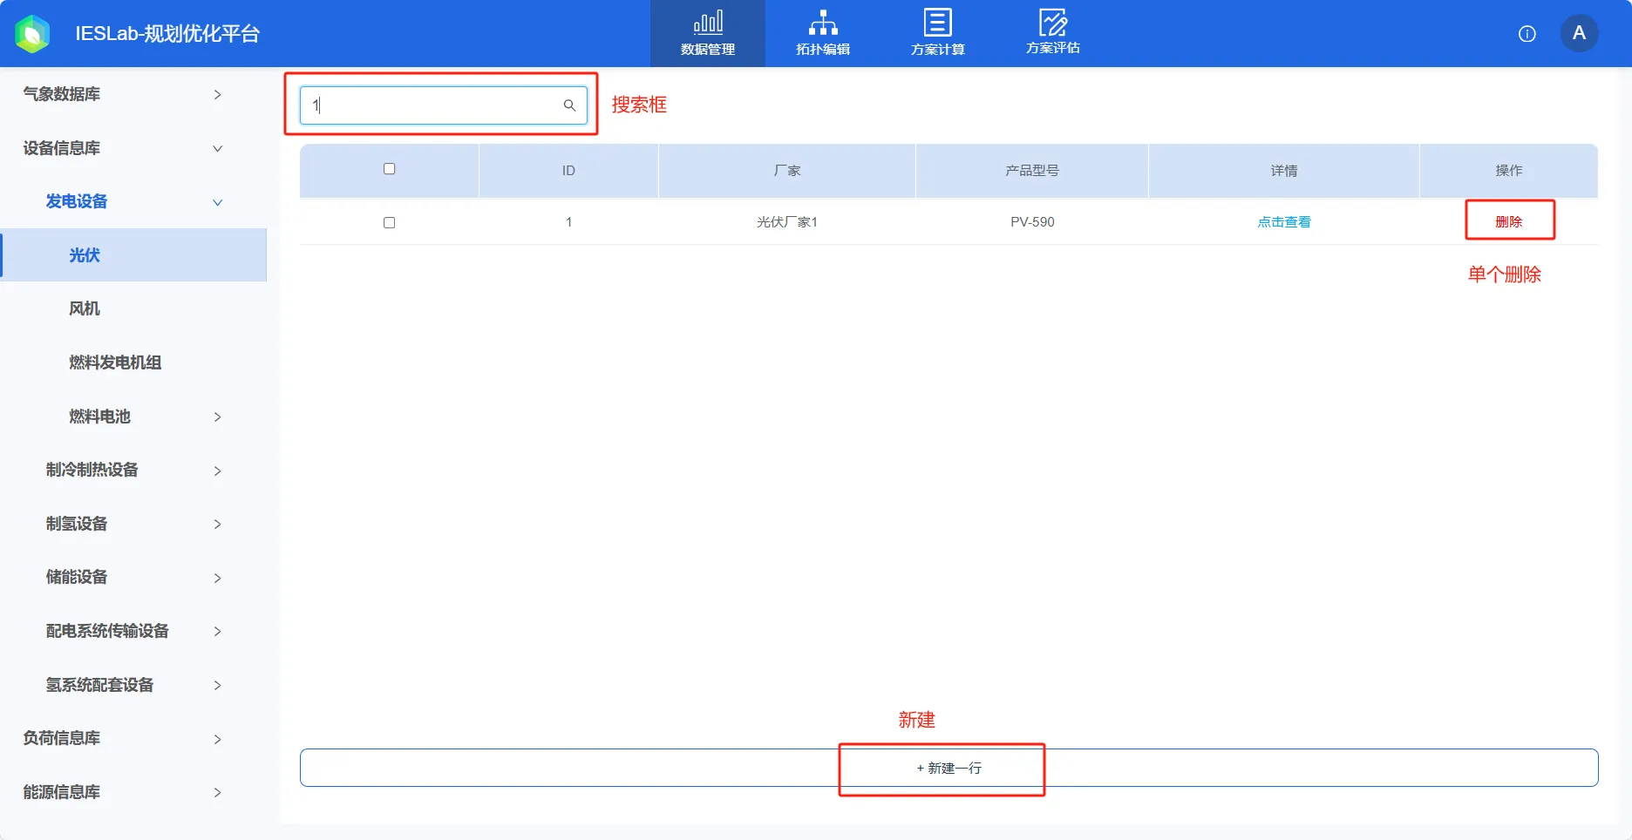This screenshot has height=840, width=1632.
Task: Focus the search input field
Action: click(444, 105)
